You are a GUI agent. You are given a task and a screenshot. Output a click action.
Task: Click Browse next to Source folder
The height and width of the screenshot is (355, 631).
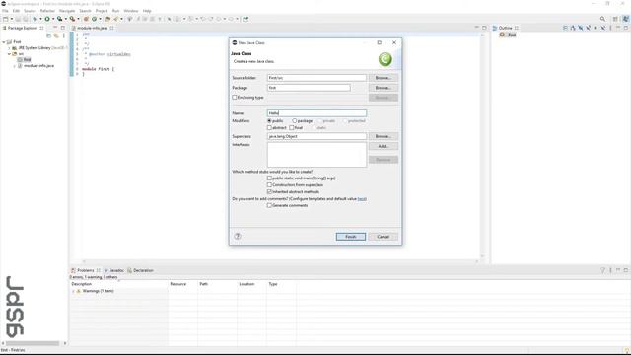[384, 78]
